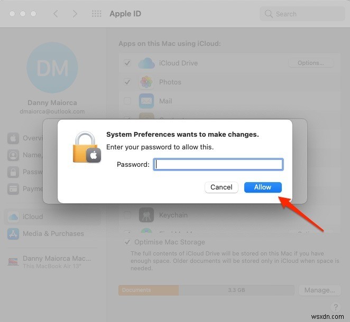Click the iCloud Drive cloud icon
Viewport: 350px width, 322px height.
tap(146, 63)
